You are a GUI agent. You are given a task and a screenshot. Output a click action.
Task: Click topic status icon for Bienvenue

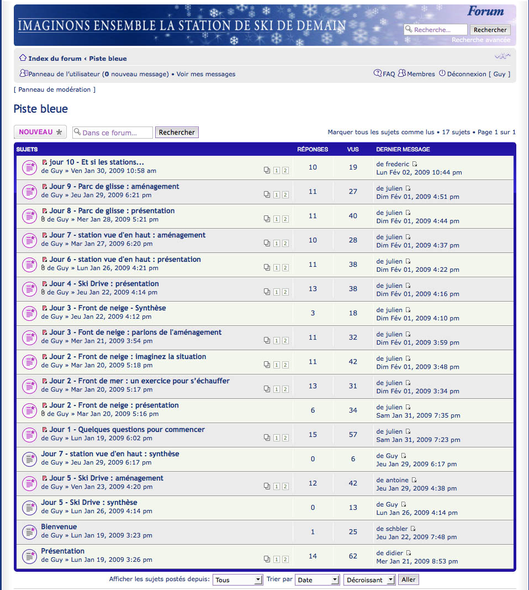(x=29, y=531)
